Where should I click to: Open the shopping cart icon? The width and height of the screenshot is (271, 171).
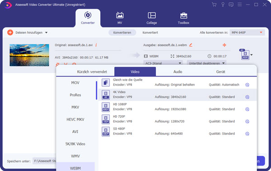click(214, 4)
